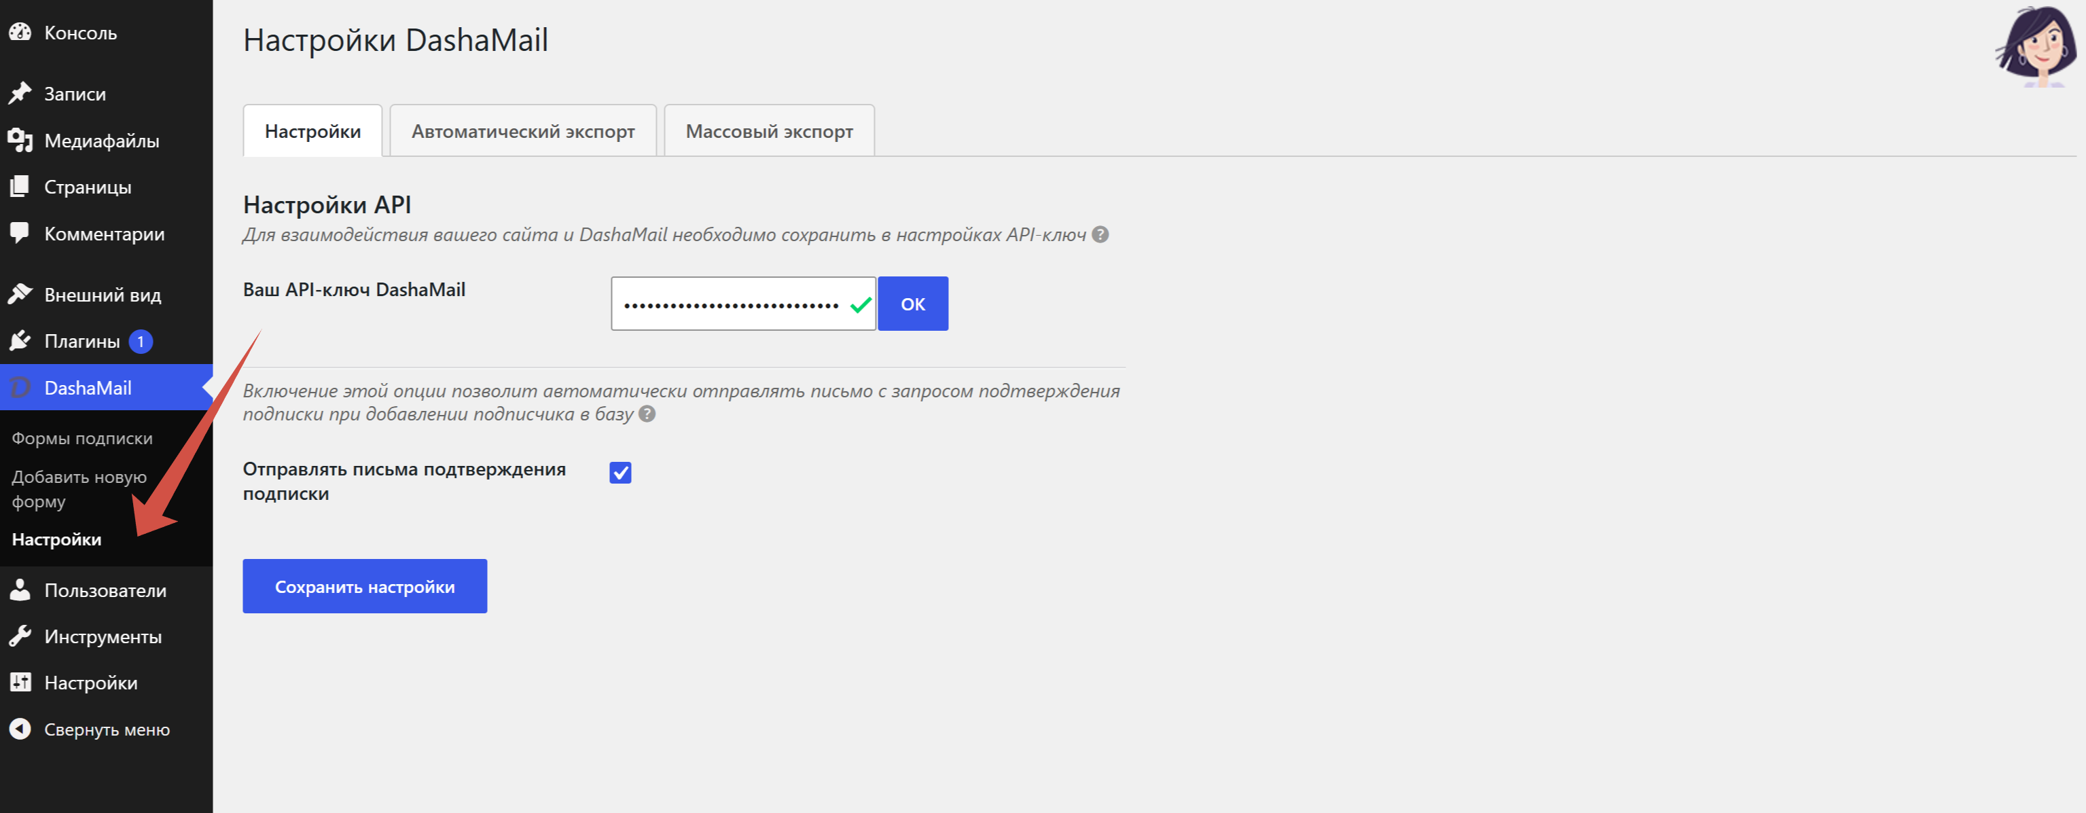Click the Комментарии speech bubble icon
Image resolution: width=2086 pixels, height=813 pixels.
tap(20, 234)
